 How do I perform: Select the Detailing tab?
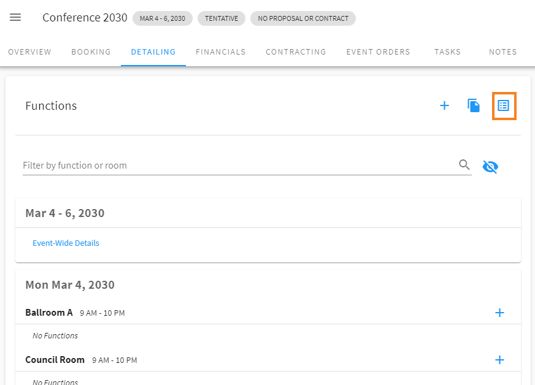(x=153, y=52)
